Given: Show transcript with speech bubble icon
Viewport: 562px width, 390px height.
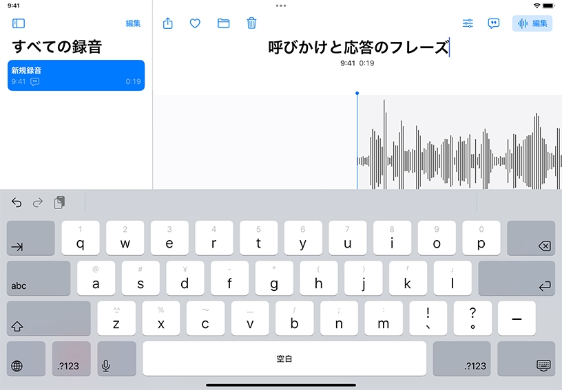Looking at the screenshot, I should (x=494, y=23).
